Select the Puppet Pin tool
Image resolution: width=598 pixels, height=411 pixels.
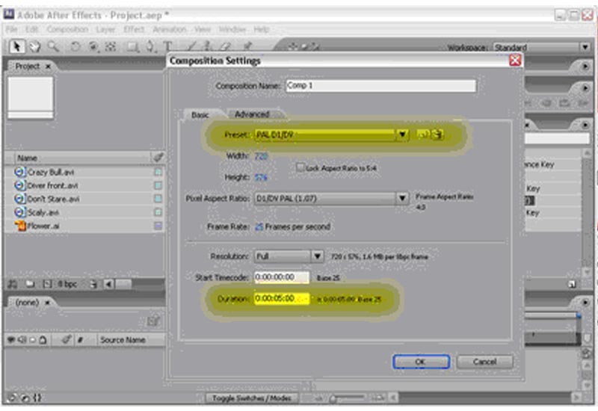click(x=248, y=47)
